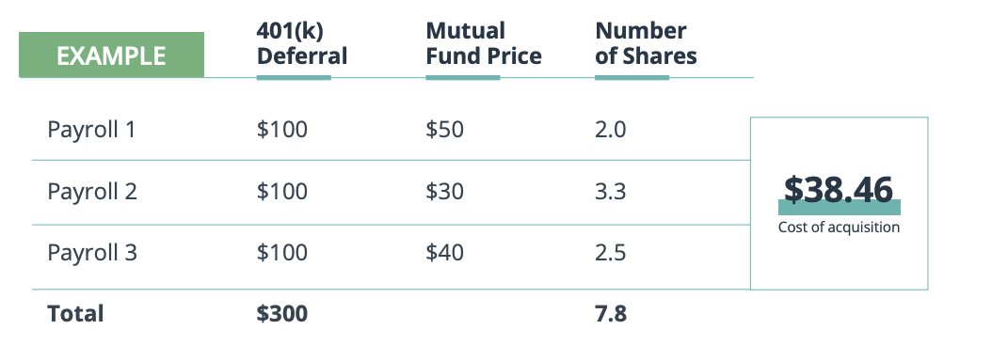
Task: Click the $300 total deferral value
Action: pyautogui.click(x=282, y=314)
